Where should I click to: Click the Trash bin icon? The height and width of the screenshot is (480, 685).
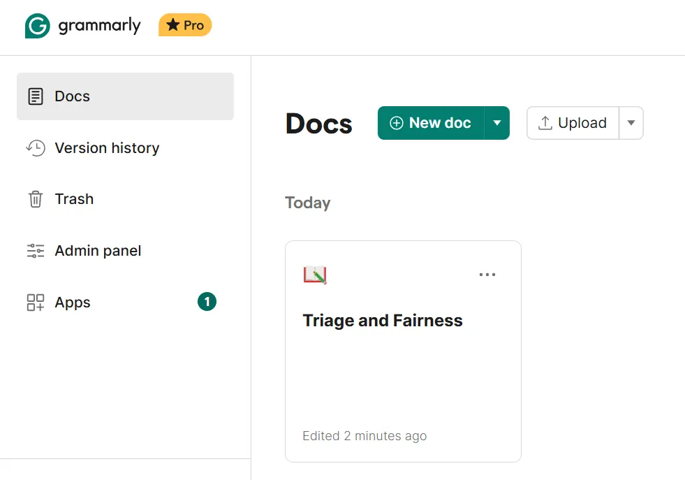[x=36, y=199]
